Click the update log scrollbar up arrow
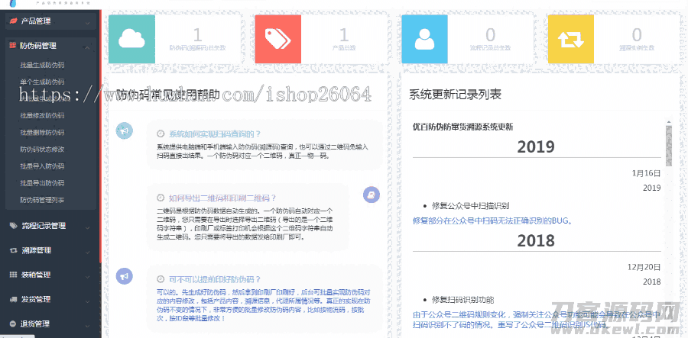The width and height of the screenshot is (688, 338). (669, 122)
